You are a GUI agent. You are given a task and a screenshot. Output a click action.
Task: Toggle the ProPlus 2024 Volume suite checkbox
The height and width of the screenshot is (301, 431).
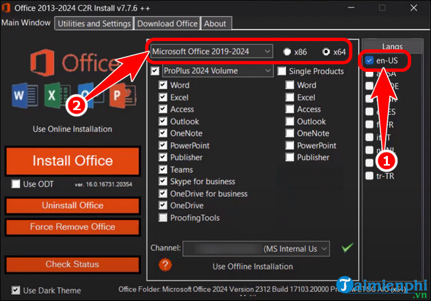[155, 71]
